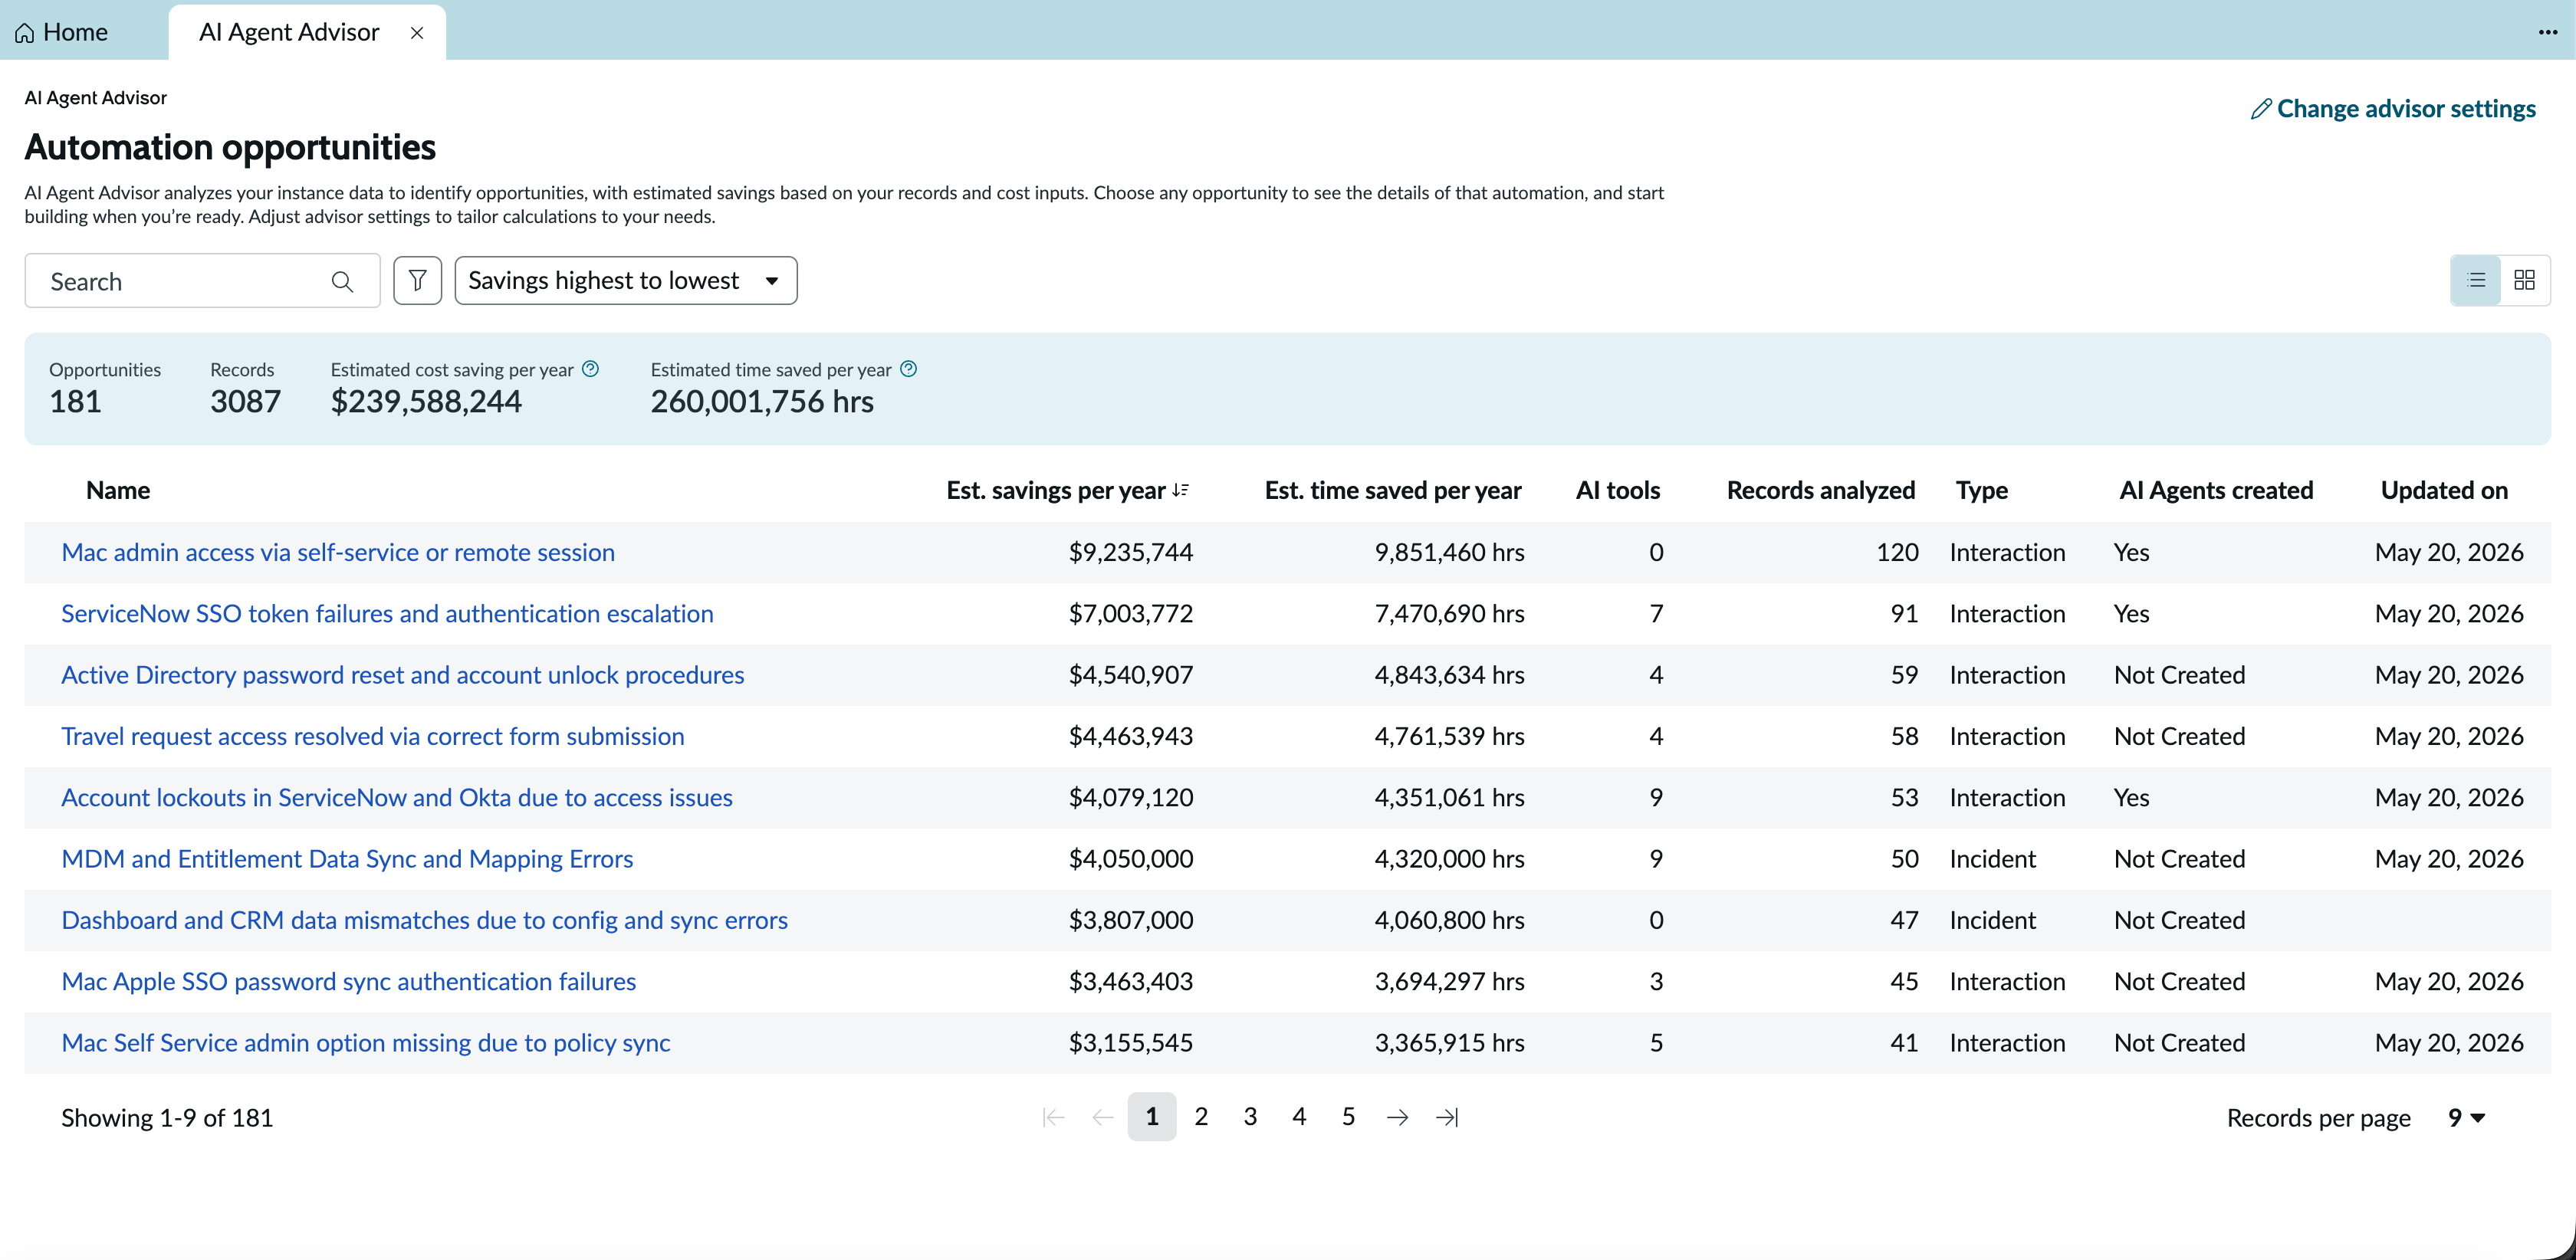Sort by Type column header
The height and width of the screenshot is (1260, 2576).
point(1982,490)
